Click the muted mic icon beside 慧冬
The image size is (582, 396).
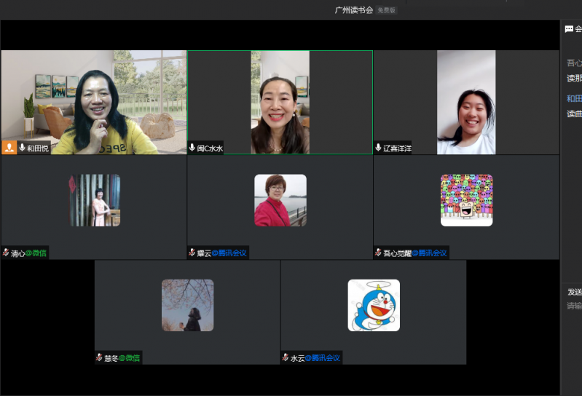[x=99, y=357]
